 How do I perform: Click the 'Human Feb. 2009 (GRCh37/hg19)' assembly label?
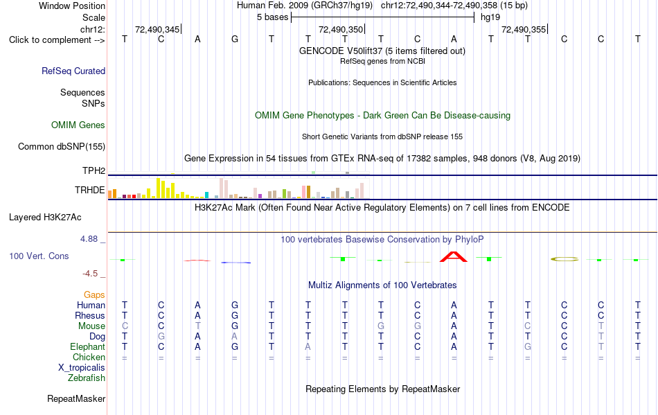pyautogui.click(x=305, y=6)
